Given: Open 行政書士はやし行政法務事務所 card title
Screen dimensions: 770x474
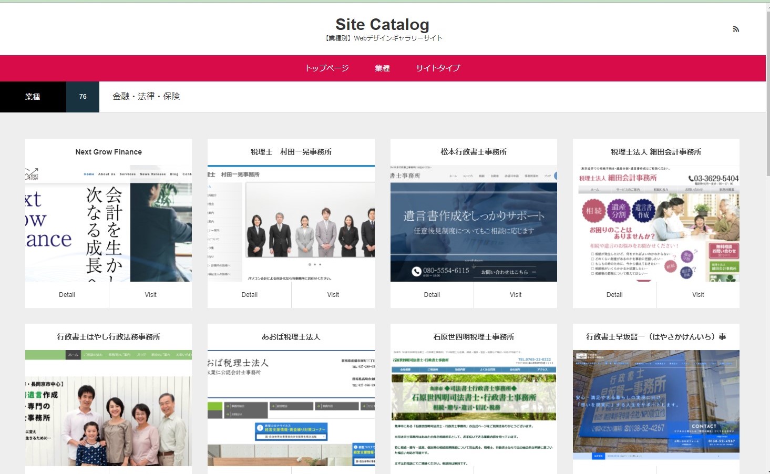Looking at the screenshot, I should coord(108,337).
